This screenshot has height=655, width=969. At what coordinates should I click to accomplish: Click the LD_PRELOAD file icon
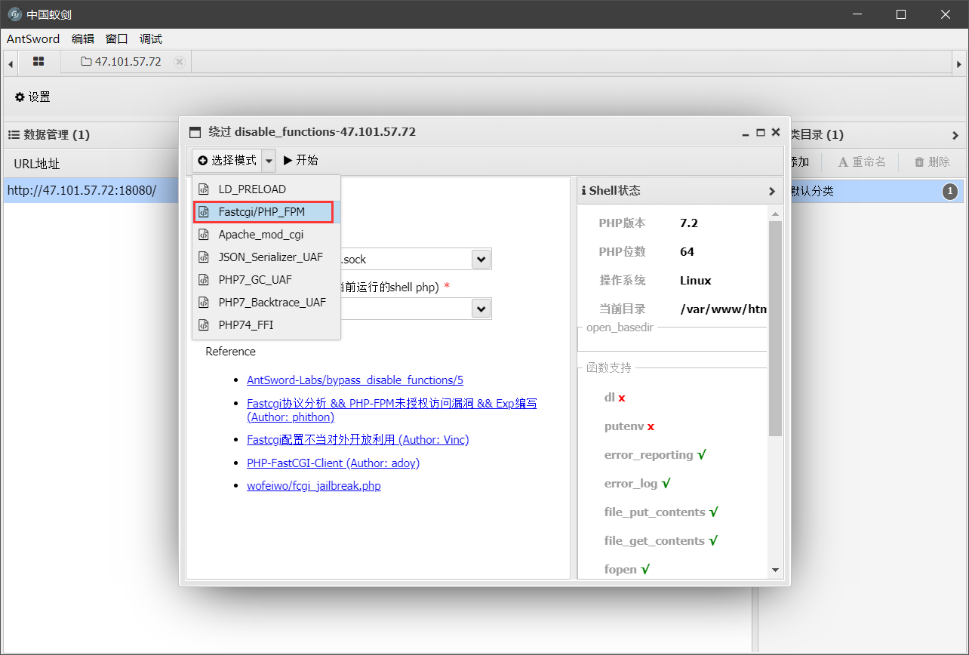tap(203, 189)
